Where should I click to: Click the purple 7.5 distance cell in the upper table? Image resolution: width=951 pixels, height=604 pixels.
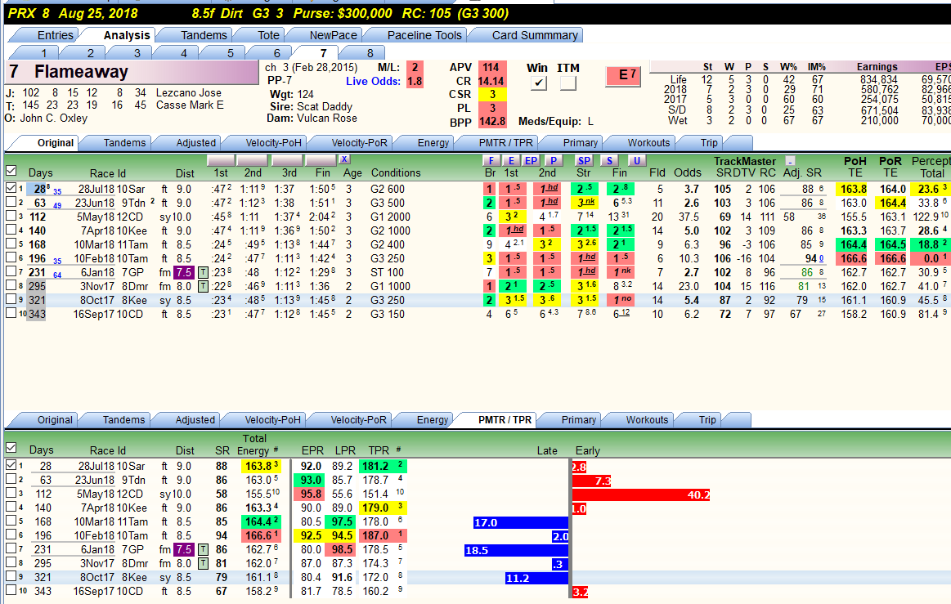184,272
